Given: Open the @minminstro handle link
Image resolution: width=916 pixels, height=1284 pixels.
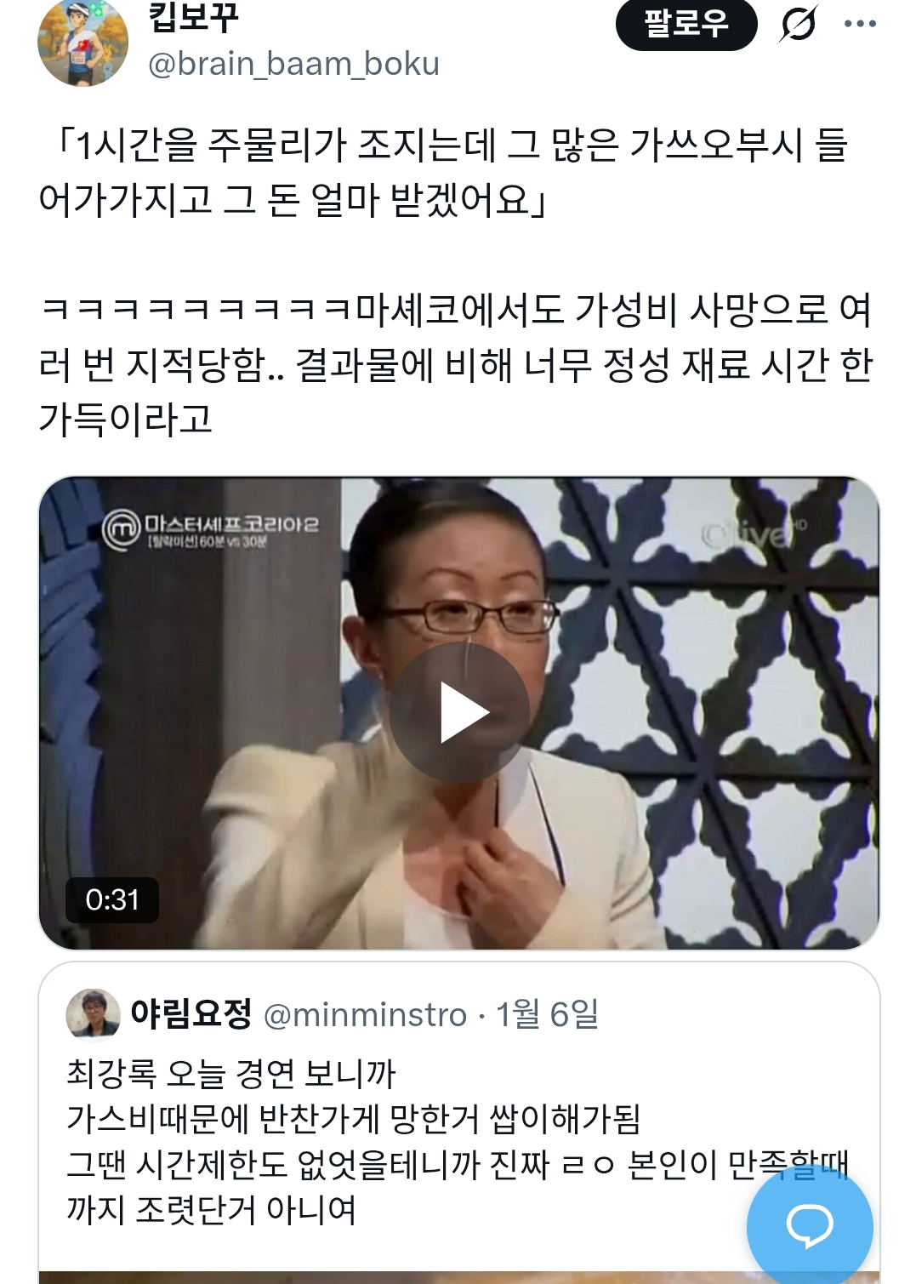Looking at the screenshot, I should [366, 1014].
